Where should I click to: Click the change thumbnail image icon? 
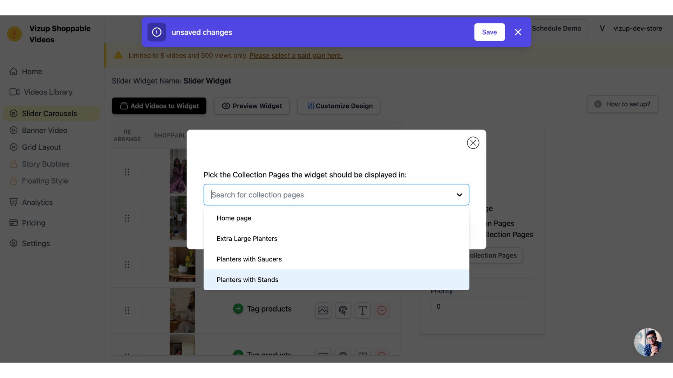click(323, 310)
